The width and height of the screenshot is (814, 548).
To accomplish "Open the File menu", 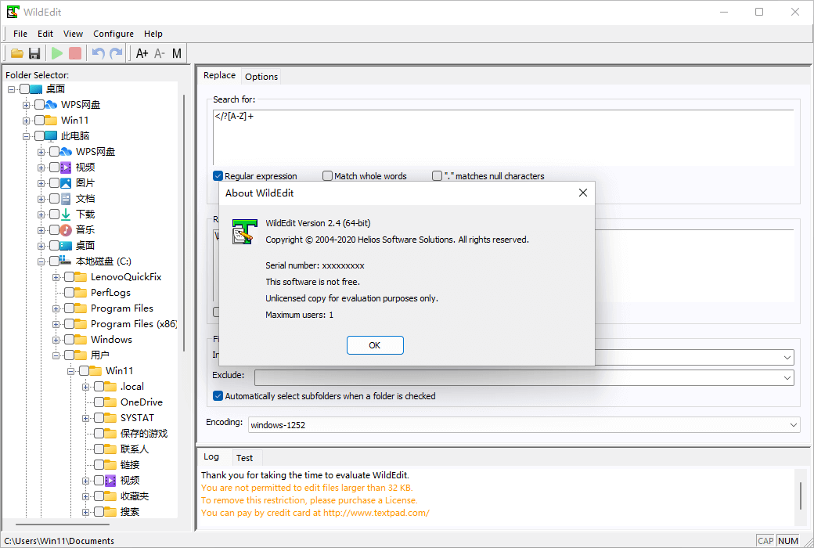I will pyautogui.click(x=20, y=34).
